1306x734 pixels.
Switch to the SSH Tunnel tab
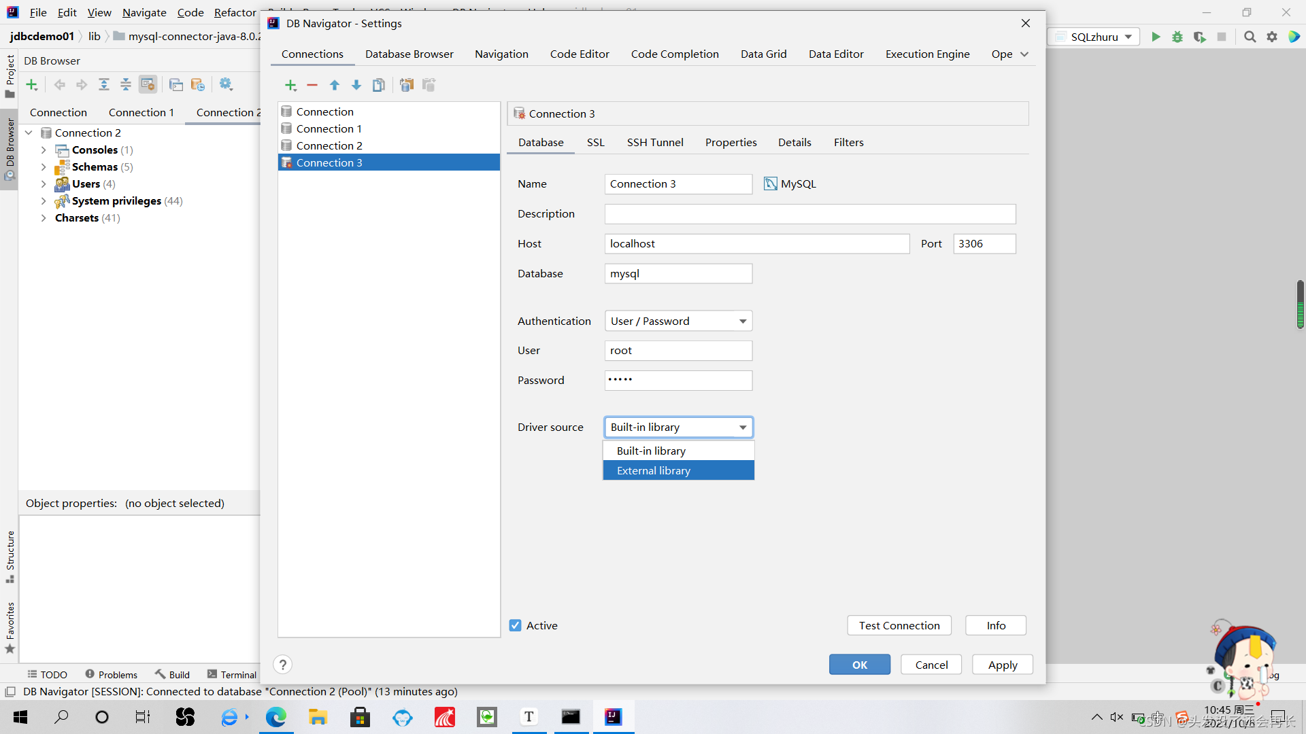tap(654, 142)
